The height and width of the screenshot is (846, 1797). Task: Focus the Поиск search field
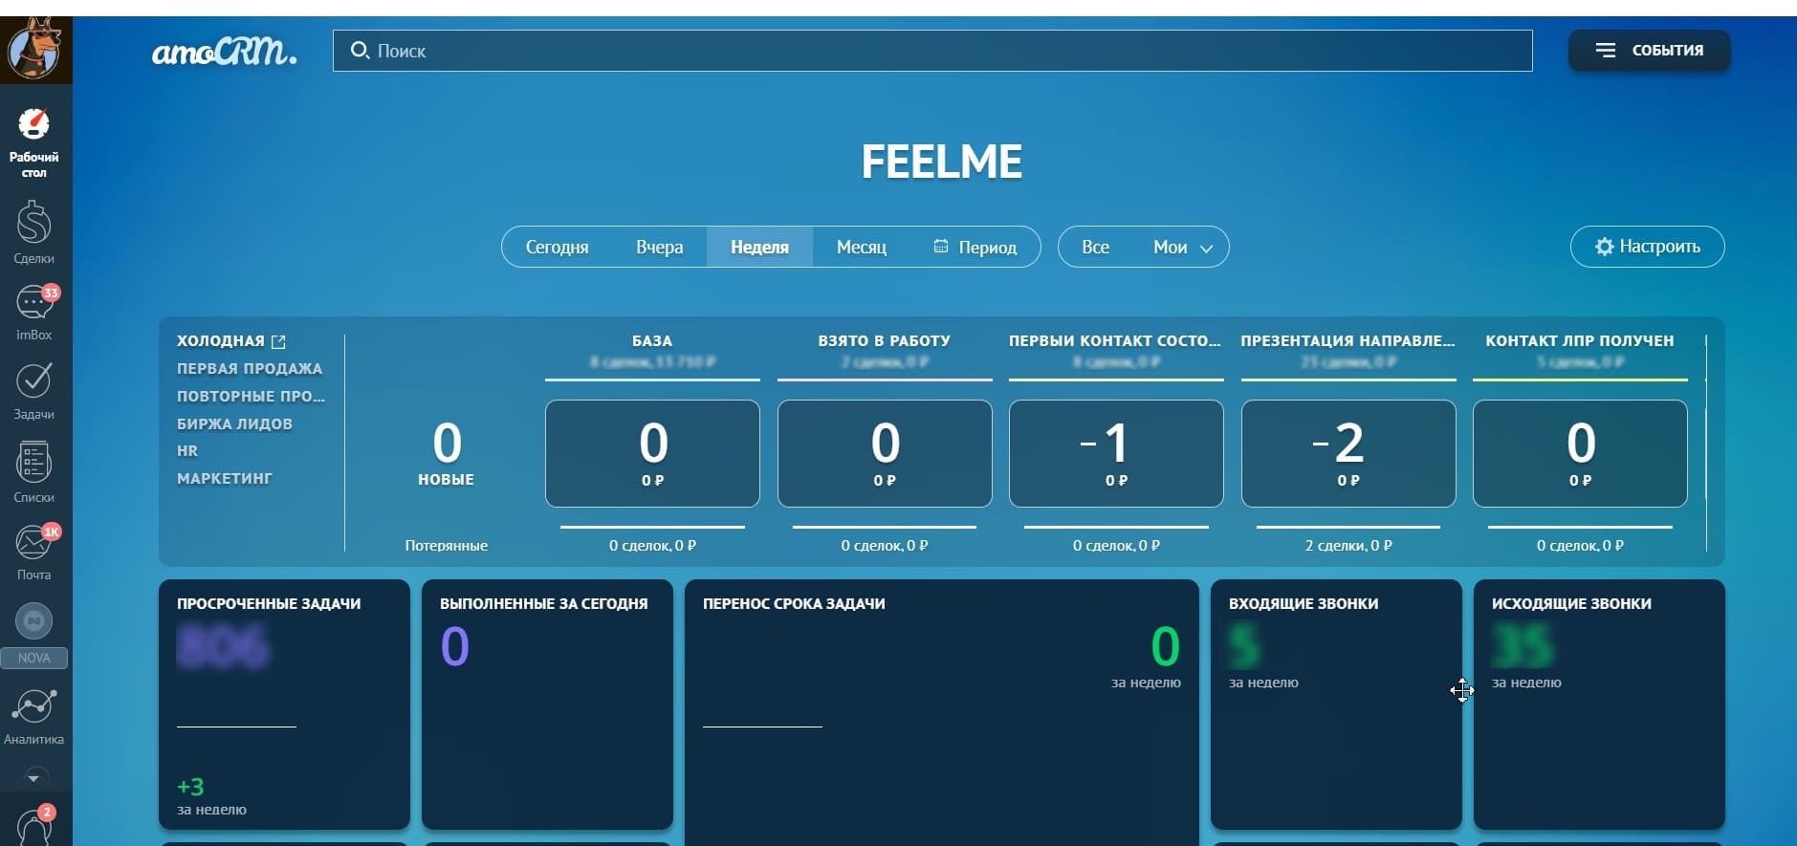tap(932, 51)
